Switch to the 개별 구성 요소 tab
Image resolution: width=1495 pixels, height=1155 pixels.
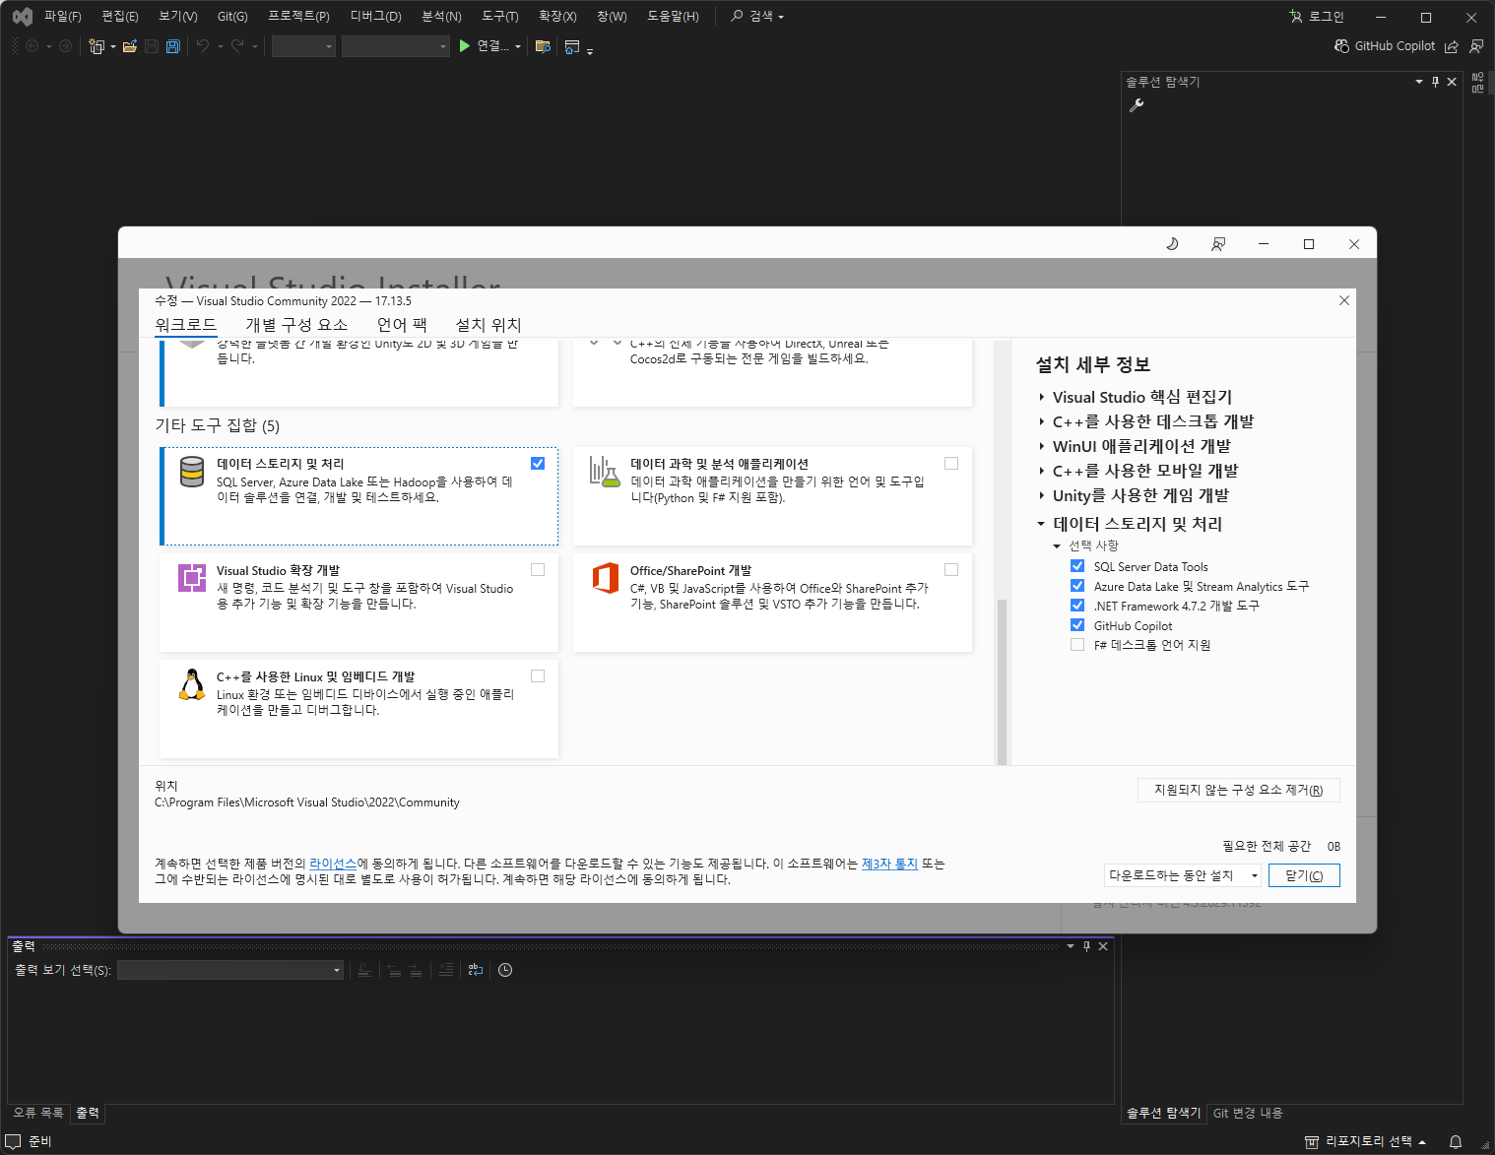click(x=296, y=325)
